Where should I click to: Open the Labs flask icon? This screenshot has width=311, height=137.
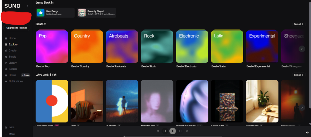tap(6, 127)
